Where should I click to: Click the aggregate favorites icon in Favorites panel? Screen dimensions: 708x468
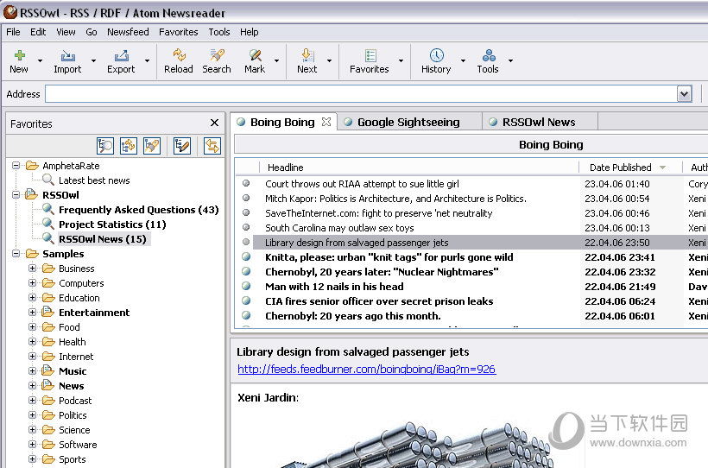point(152,145)
